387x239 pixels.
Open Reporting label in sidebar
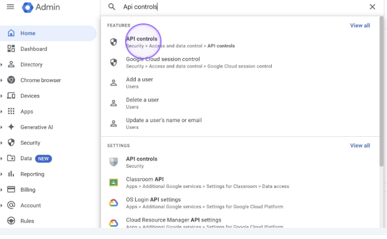33,174
